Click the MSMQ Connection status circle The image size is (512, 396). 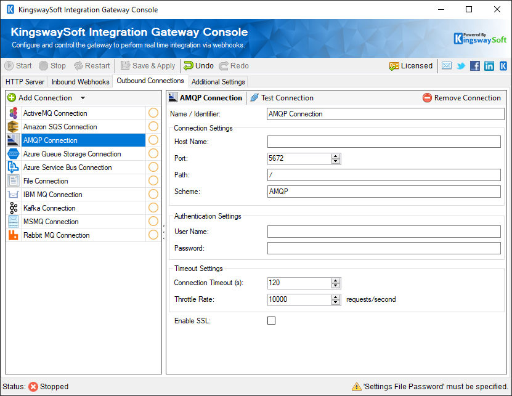153,221
